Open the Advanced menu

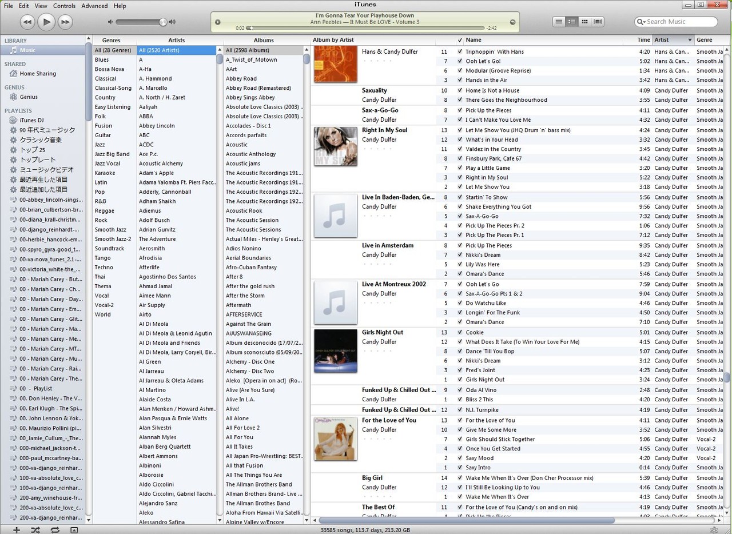[94, 6]
